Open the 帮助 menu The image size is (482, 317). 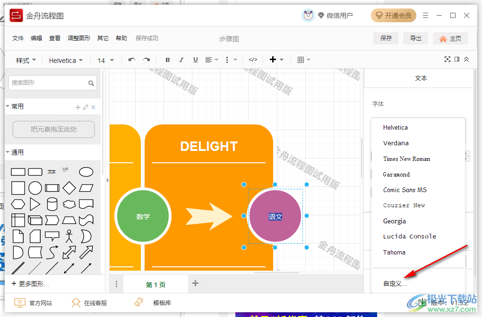[x=121, y=38]
